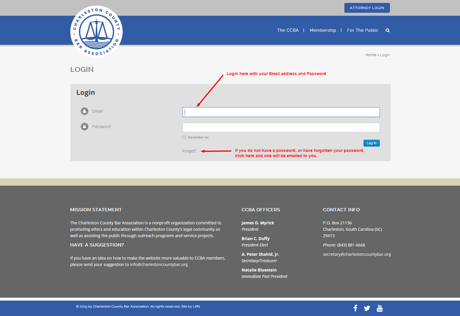Open the YouTube footer icon
Viewport: 460px width, 316px height.
pos(380,308)
